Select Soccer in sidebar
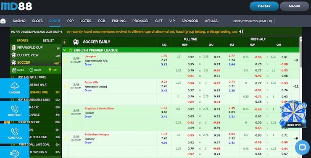 click(x=35, y=63)
